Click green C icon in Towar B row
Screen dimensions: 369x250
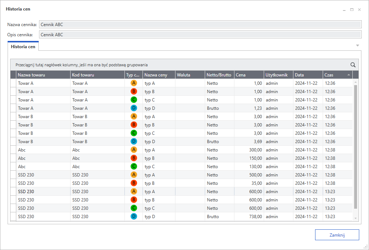click(134, 133)
